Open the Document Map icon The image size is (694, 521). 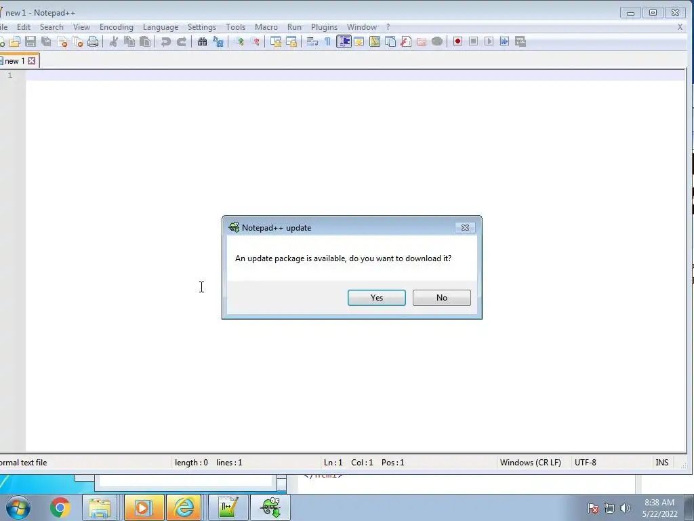point(375,41)
